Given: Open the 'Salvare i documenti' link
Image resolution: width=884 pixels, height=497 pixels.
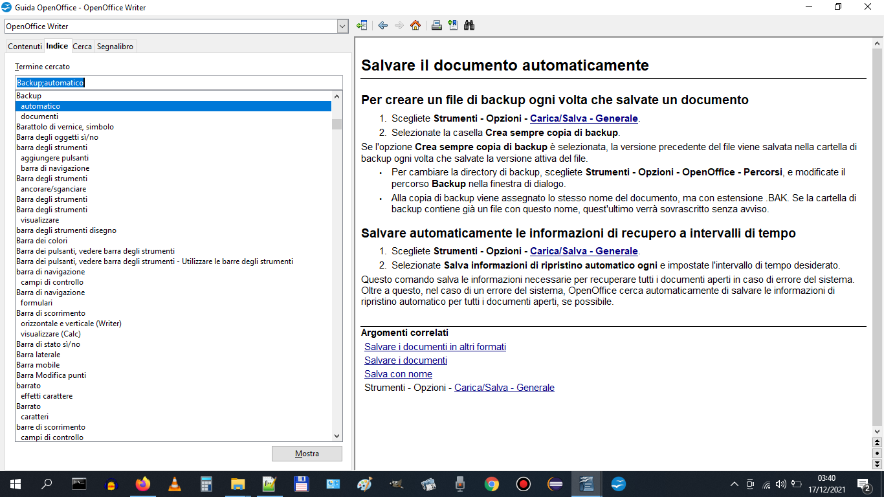Looking at the screenshot, I should 406,360.
